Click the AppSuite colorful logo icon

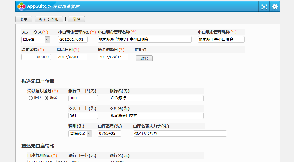pos(21,6)
